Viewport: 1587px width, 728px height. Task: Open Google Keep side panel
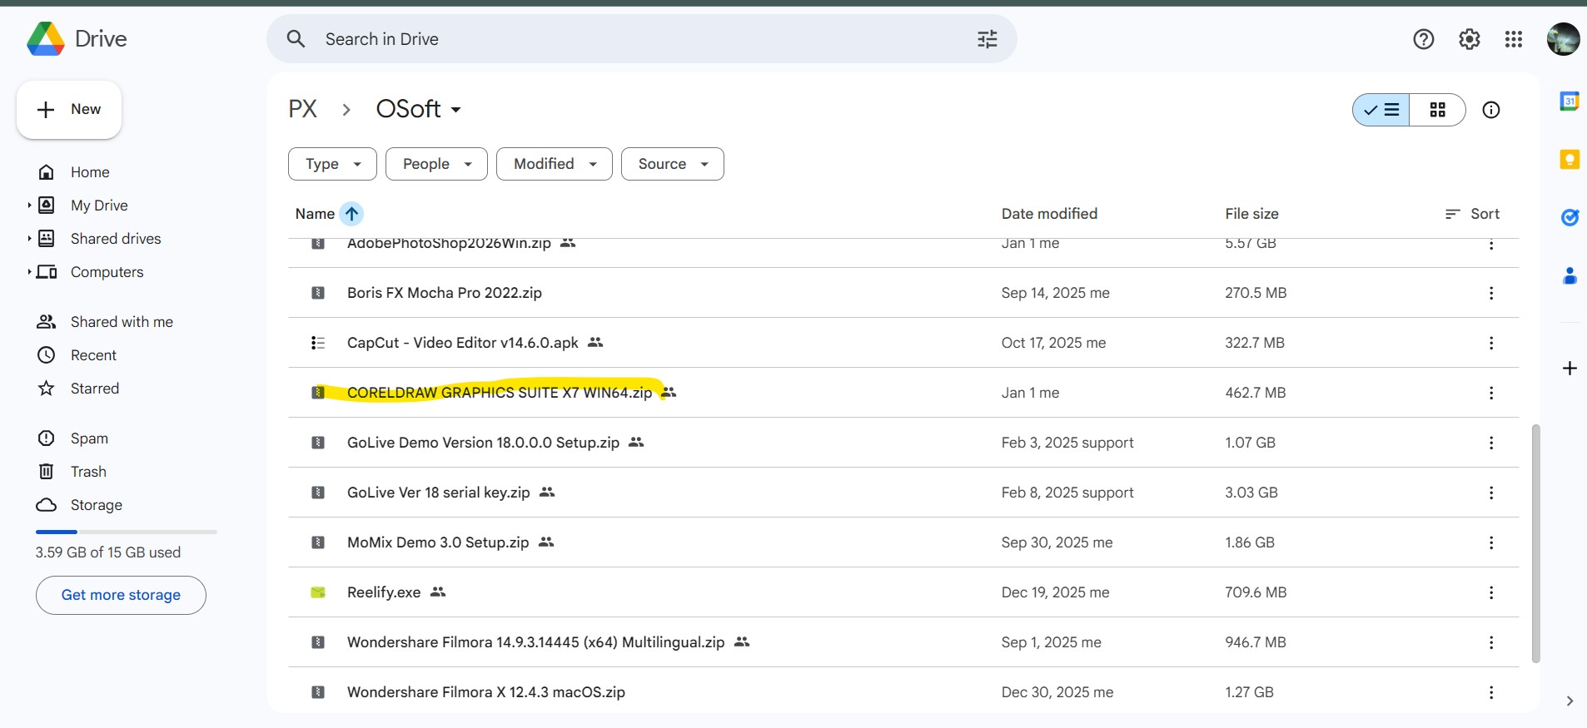coord(1570,160)
